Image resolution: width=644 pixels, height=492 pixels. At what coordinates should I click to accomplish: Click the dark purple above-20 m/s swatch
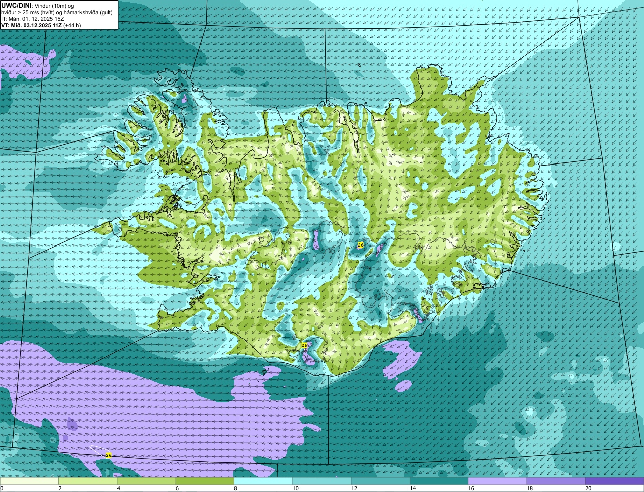pyautogui.click(x=614, y=481)
